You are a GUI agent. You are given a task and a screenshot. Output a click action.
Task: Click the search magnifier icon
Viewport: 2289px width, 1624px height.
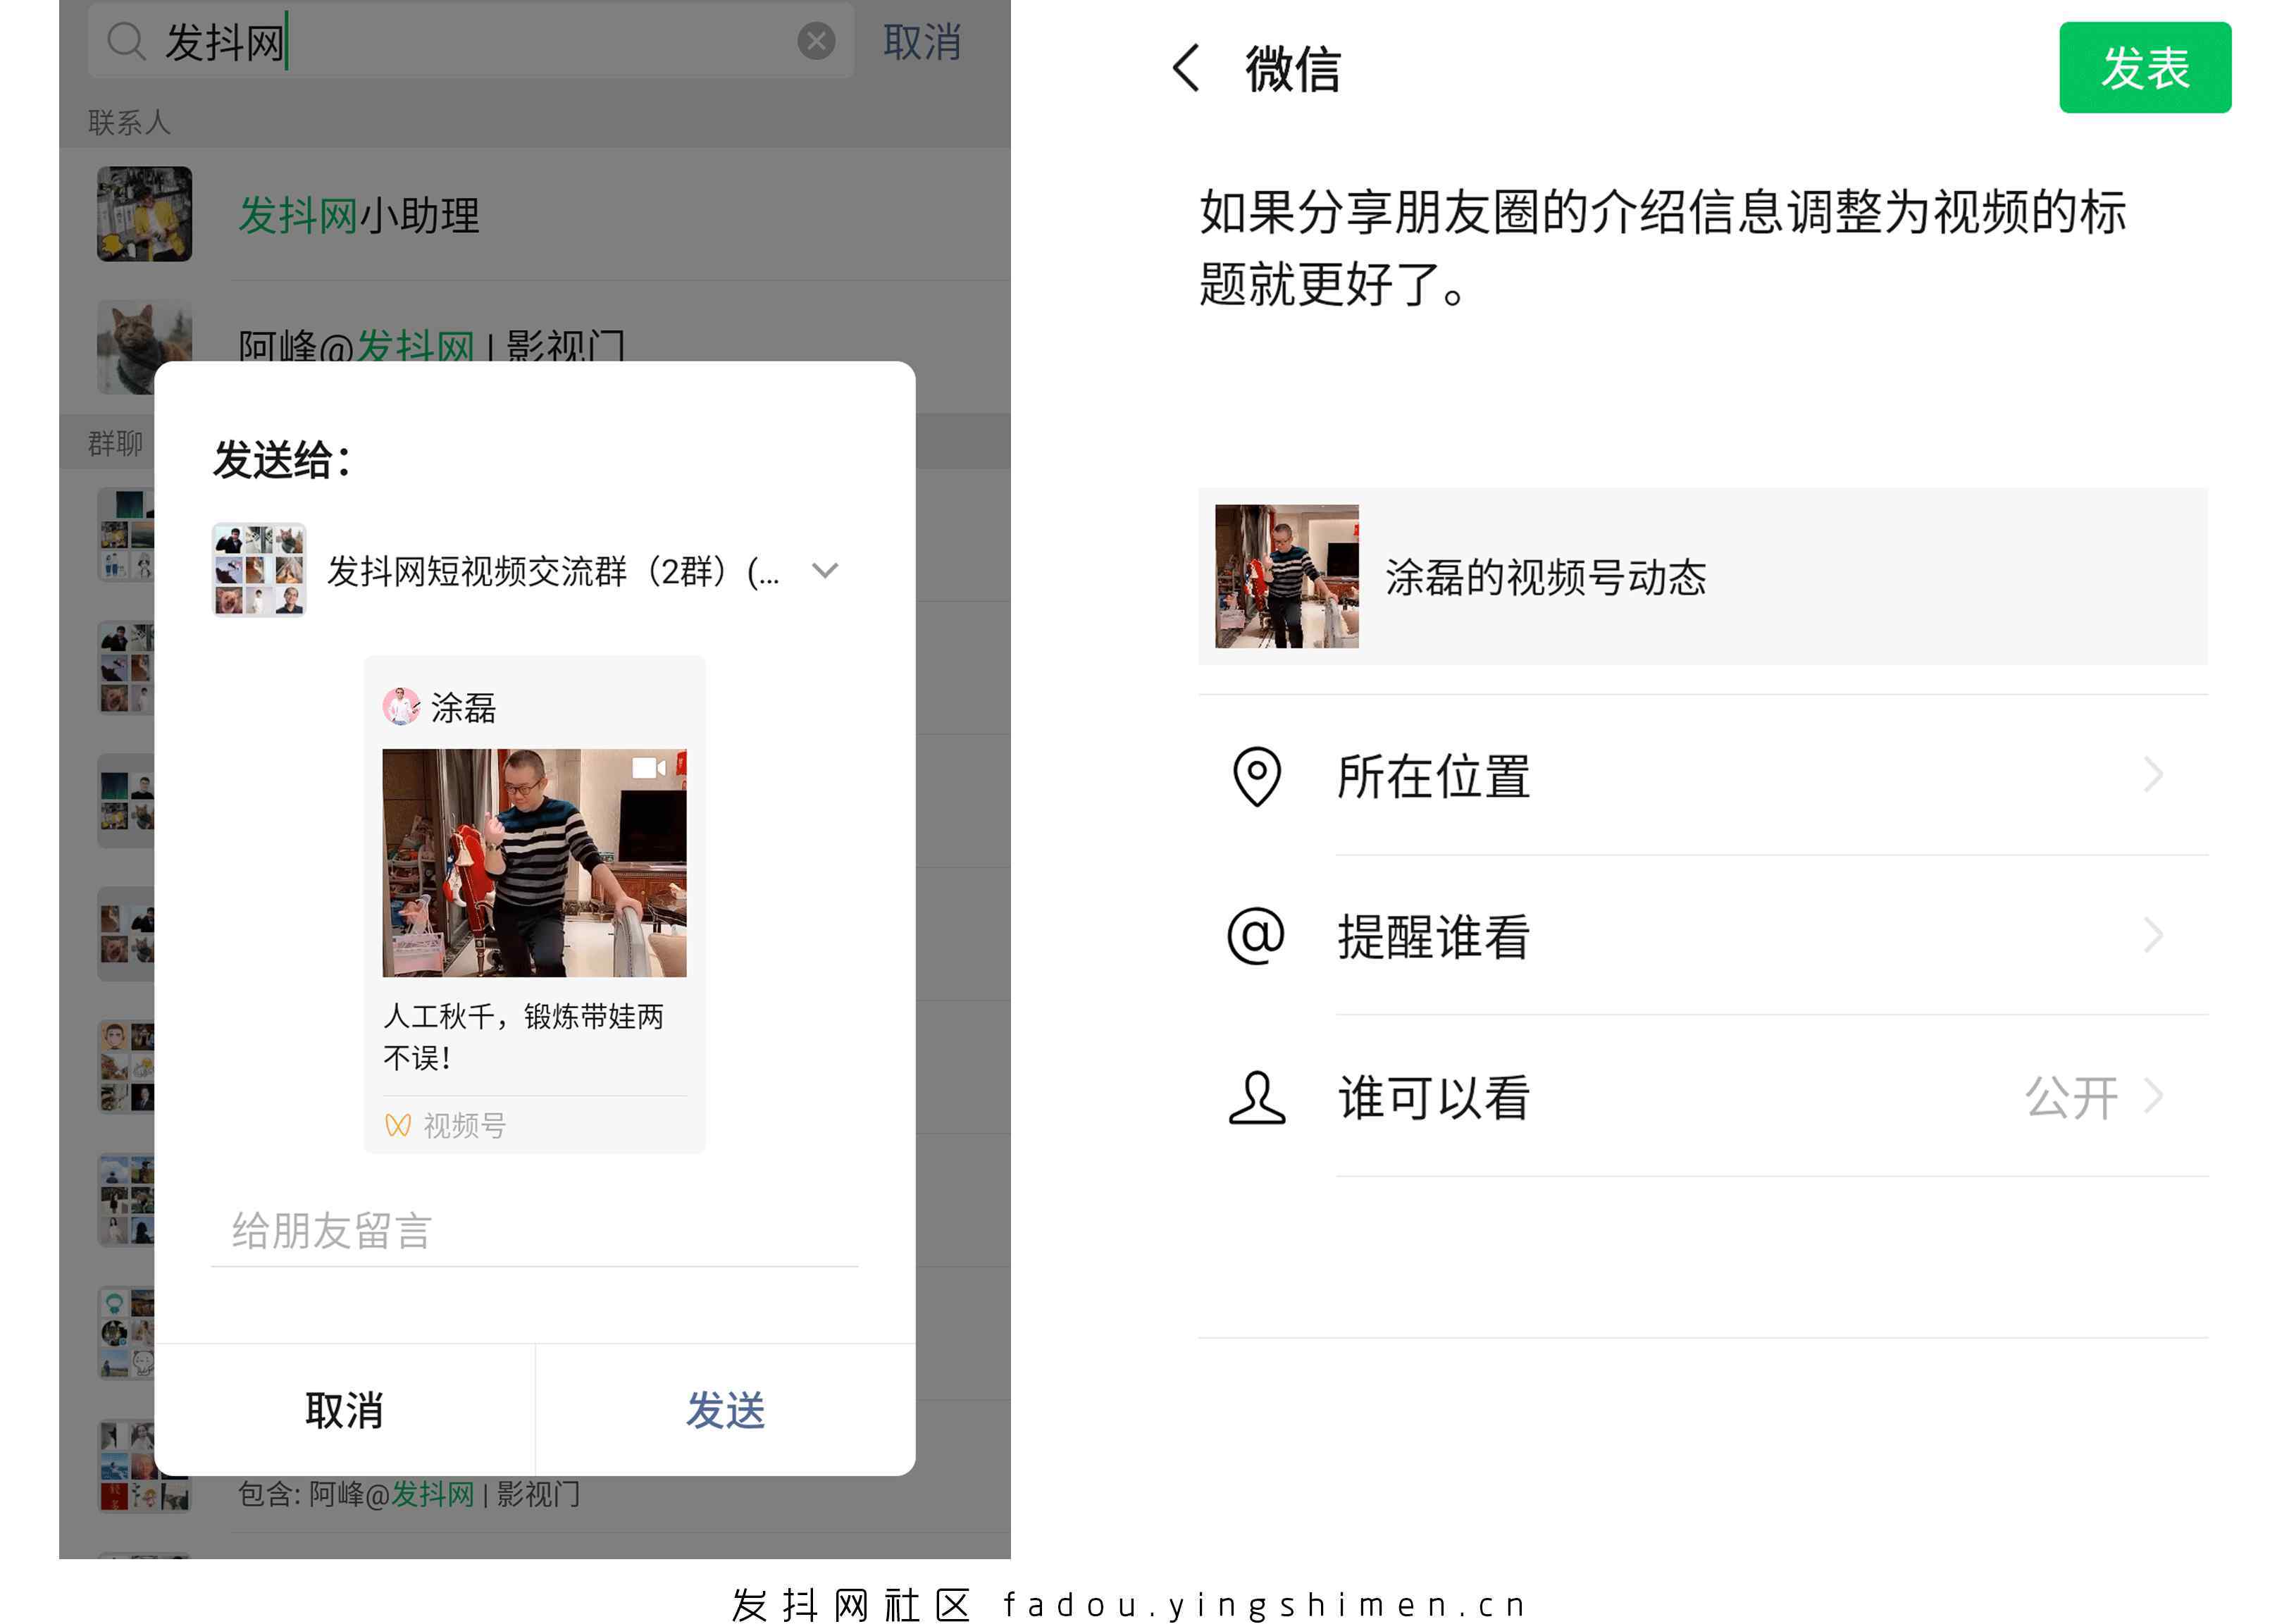click(126, 42)
